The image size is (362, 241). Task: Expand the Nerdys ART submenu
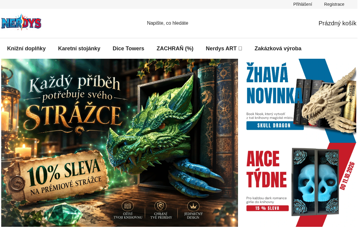click(224, 49)
